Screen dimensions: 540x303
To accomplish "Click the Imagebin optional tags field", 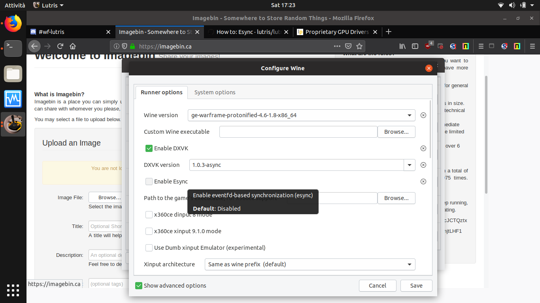I will pos(106,284).
